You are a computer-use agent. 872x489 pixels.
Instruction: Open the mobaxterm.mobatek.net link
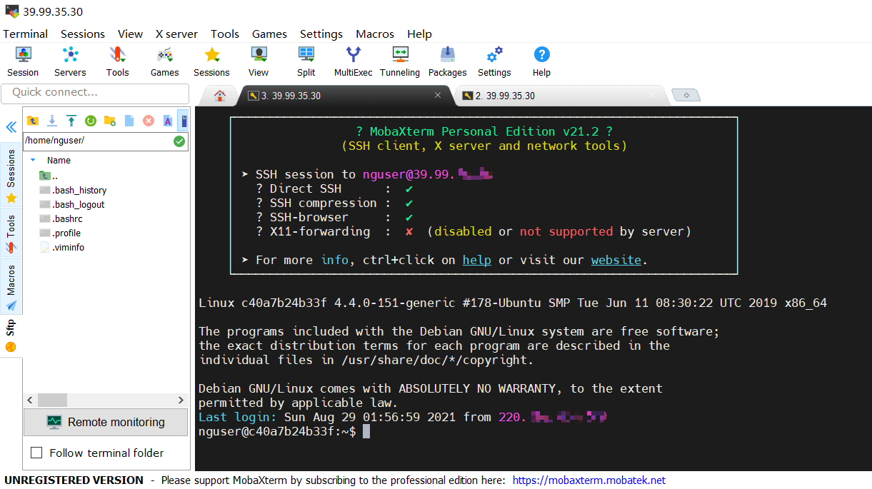[x=589, y=480]
